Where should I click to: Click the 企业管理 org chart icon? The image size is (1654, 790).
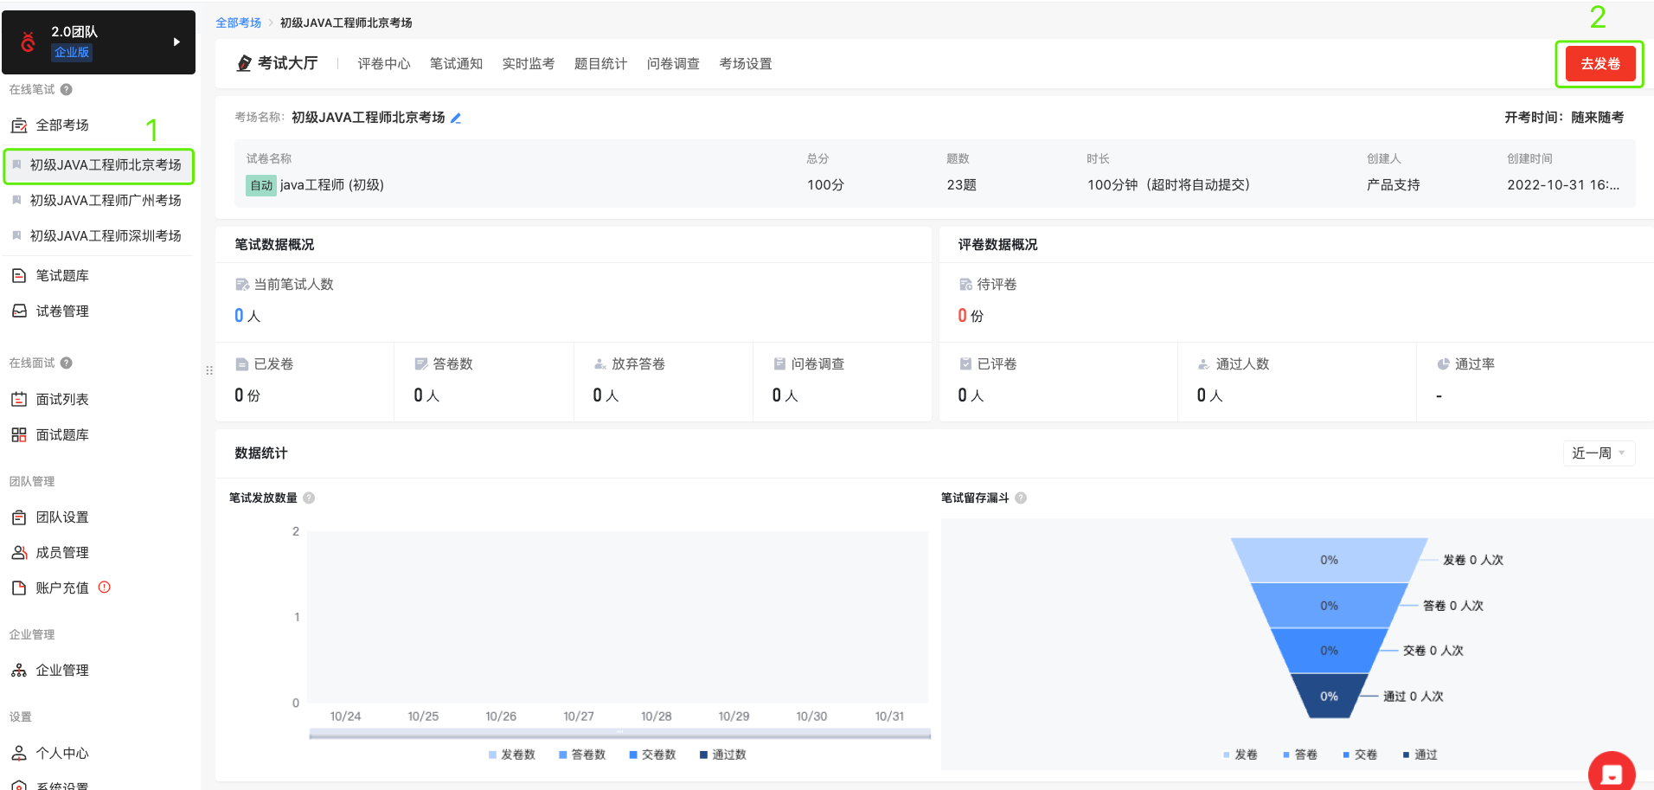tap(19, 670)
